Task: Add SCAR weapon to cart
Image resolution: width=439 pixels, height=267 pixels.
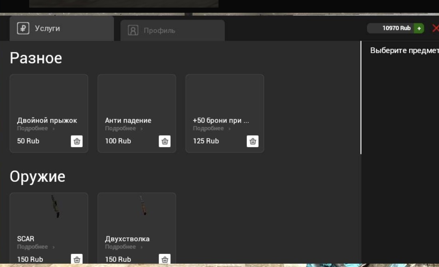Action: (77, 259)
